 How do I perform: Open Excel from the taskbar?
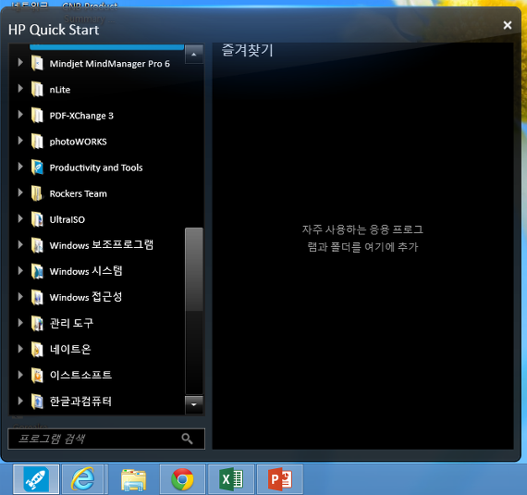click(x=231, y=479)
